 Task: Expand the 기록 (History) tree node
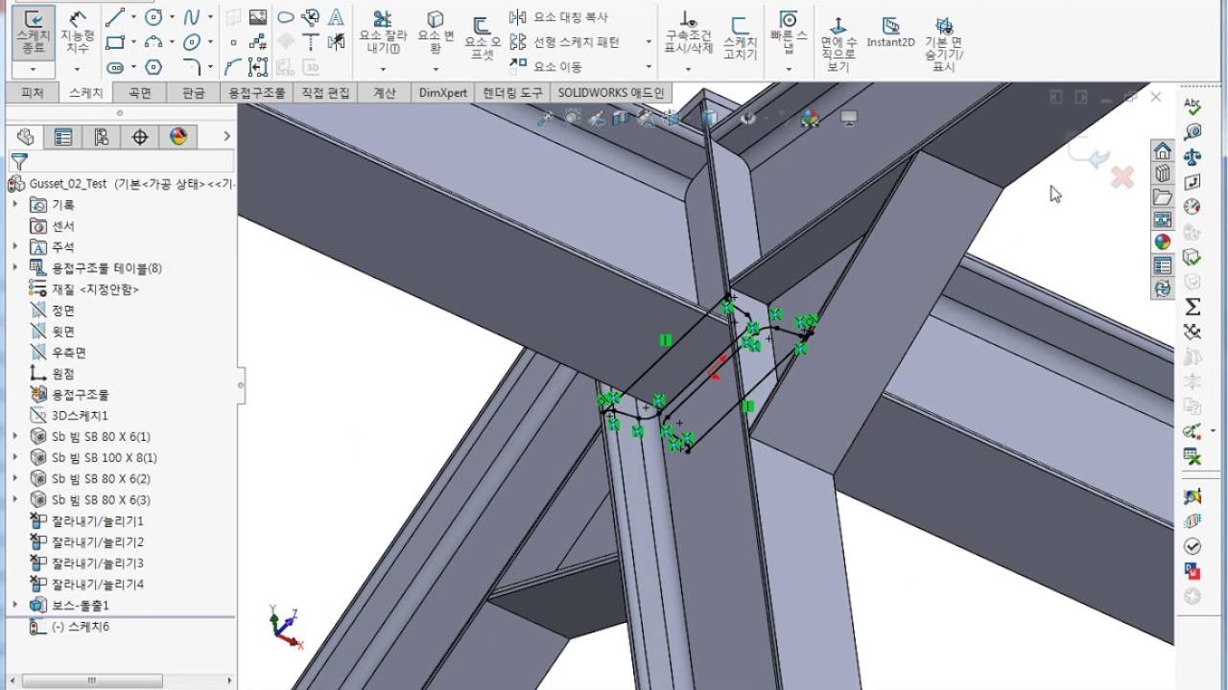[15, 205]
